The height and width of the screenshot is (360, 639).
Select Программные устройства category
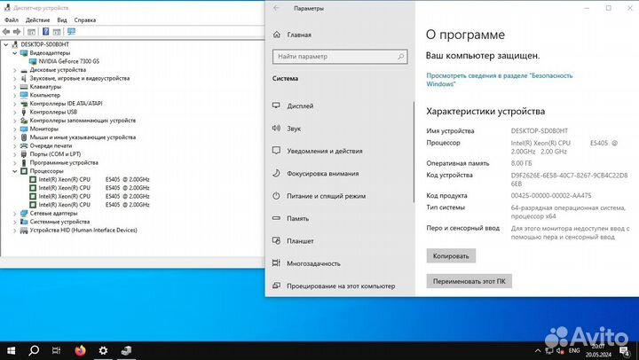(x=64, y=163)
